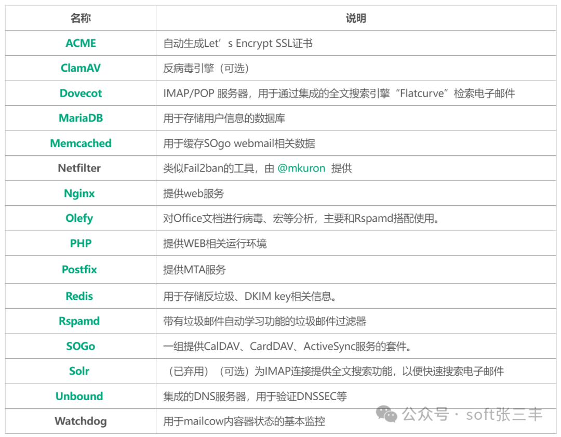
Task: Click the text 带有垃圾邮件自动学习功能的垃圾邮件过滤器
Action: pyautogui.click(x=264, y=322)
